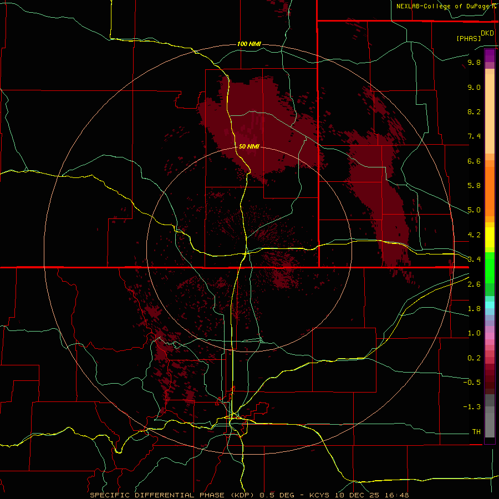Click the 9.0 value on the color scale
The height and width of the screenshot is (499, 499).
[x=474, y=87]
